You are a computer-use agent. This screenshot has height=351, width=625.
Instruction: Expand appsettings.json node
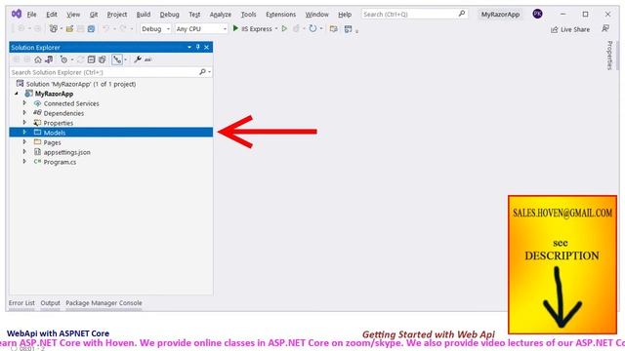coord(24,152)
